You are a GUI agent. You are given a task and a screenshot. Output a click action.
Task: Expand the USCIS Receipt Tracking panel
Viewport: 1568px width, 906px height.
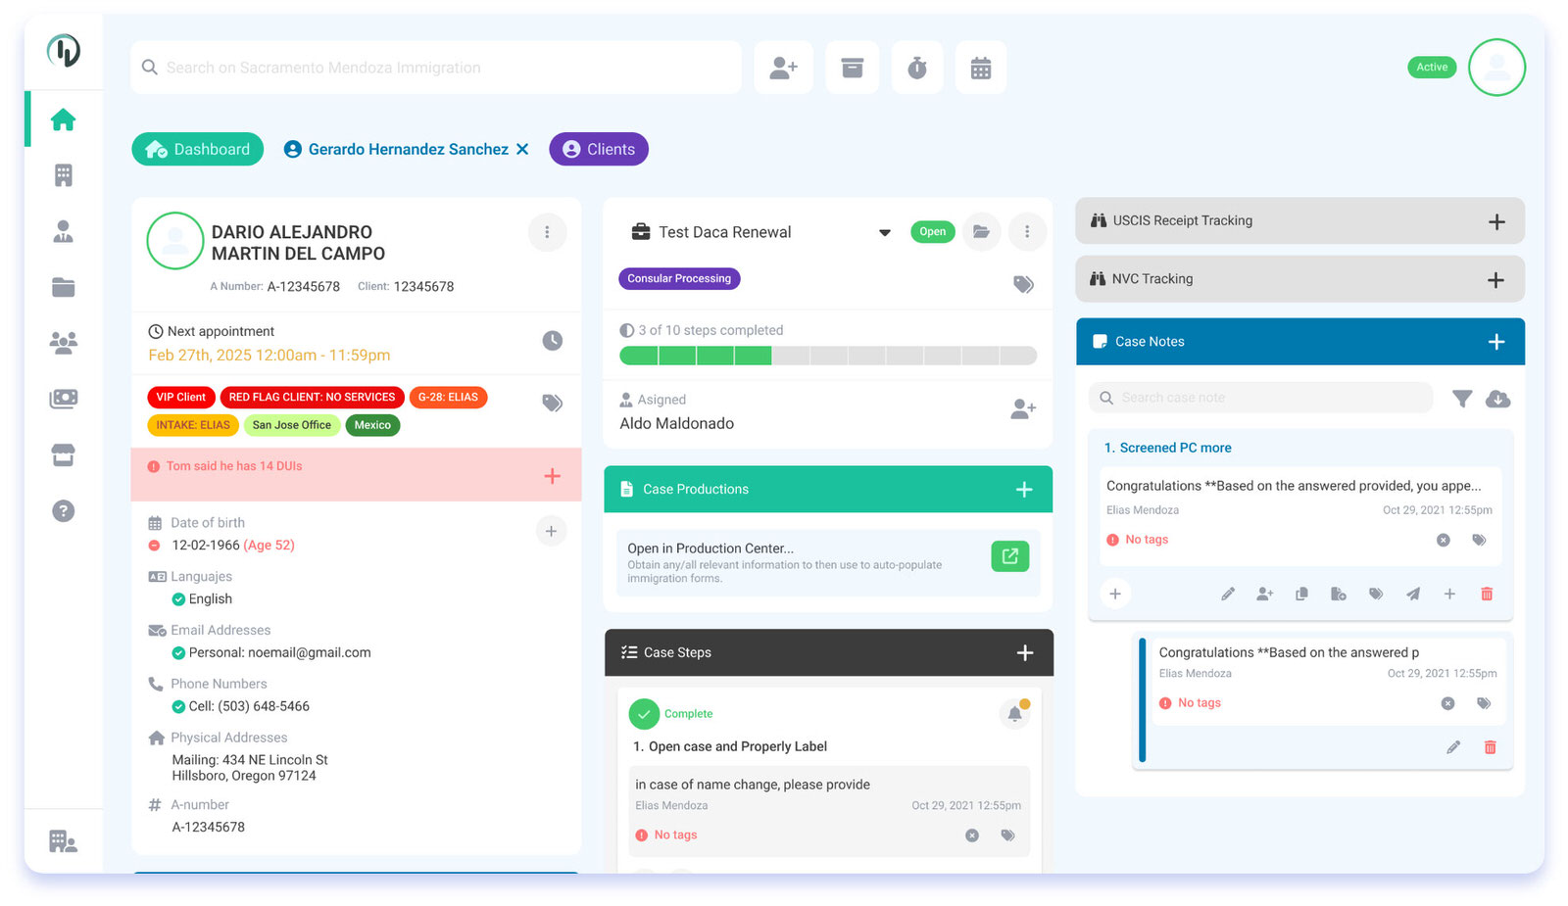click(1495, 221)
